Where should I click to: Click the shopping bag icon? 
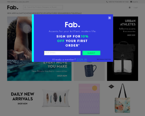(130, 7)
